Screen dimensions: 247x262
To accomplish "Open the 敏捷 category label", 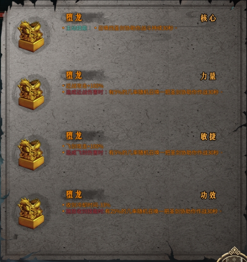I will pos(208,137).
